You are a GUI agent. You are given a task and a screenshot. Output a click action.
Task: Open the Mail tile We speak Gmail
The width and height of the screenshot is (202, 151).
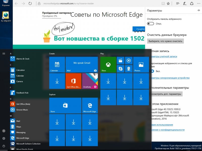(82, 65)
